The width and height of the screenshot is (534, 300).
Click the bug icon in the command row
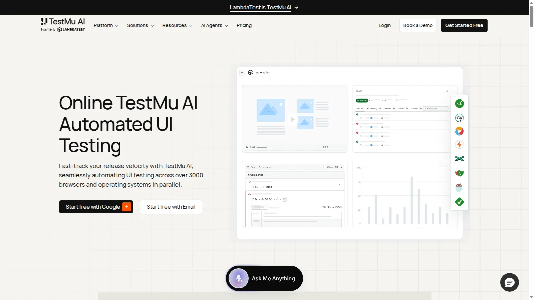pos(284,199)
